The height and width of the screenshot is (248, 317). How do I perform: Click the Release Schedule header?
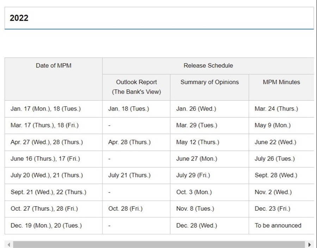(x=208, y=66)
